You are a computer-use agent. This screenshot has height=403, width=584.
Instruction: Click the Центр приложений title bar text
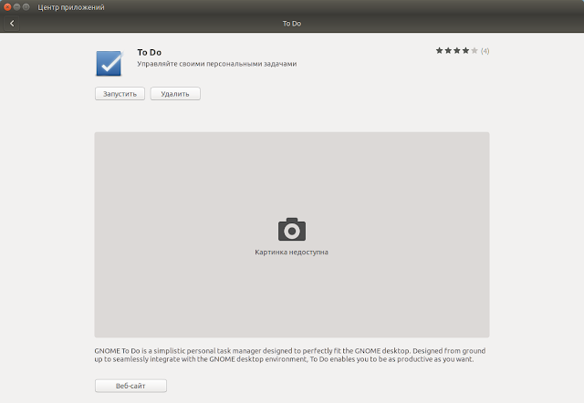click(x=71, y=7)
